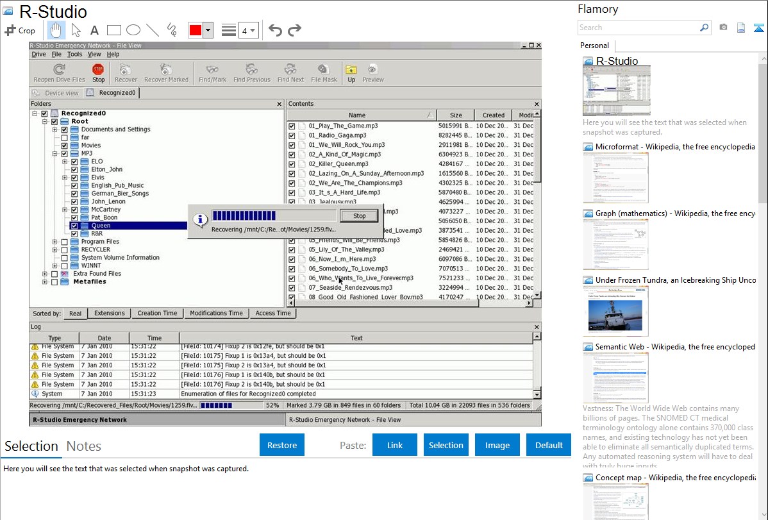This screenshot has height=520, width=768.
Task: Click the Find Next toolbar icon
Action: point(290,74)
